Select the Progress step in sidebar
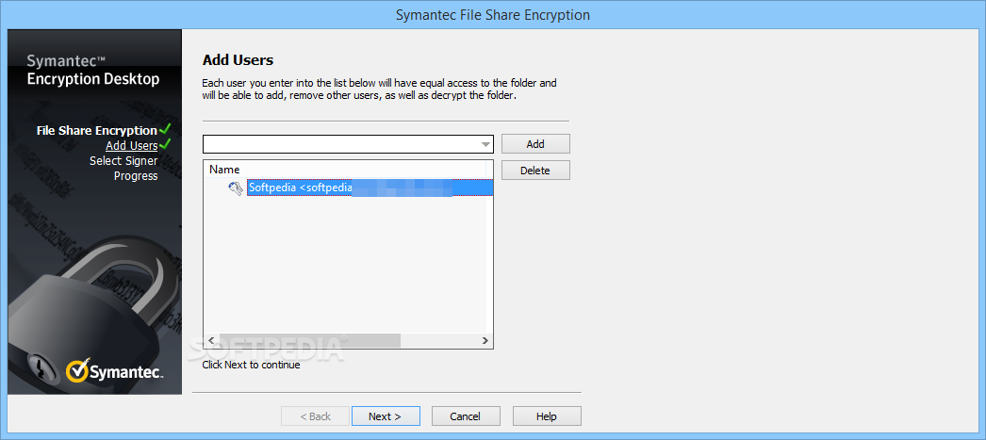 tap(136, 176)
